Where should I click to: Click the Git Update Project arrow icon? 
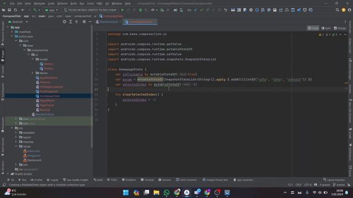[x=195, y=10]
